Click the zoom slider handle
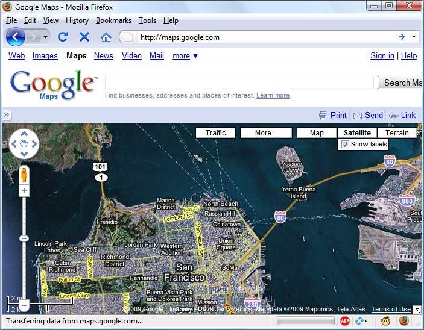The width and height of the screenshot is (424, 330). (24, 238)
